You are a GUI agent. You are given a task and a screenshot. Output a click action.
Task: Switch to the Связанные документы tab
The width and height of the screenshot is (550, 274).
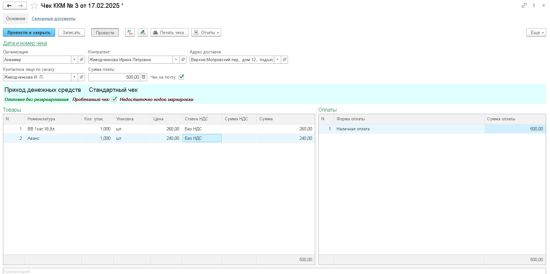coord(54,18)
